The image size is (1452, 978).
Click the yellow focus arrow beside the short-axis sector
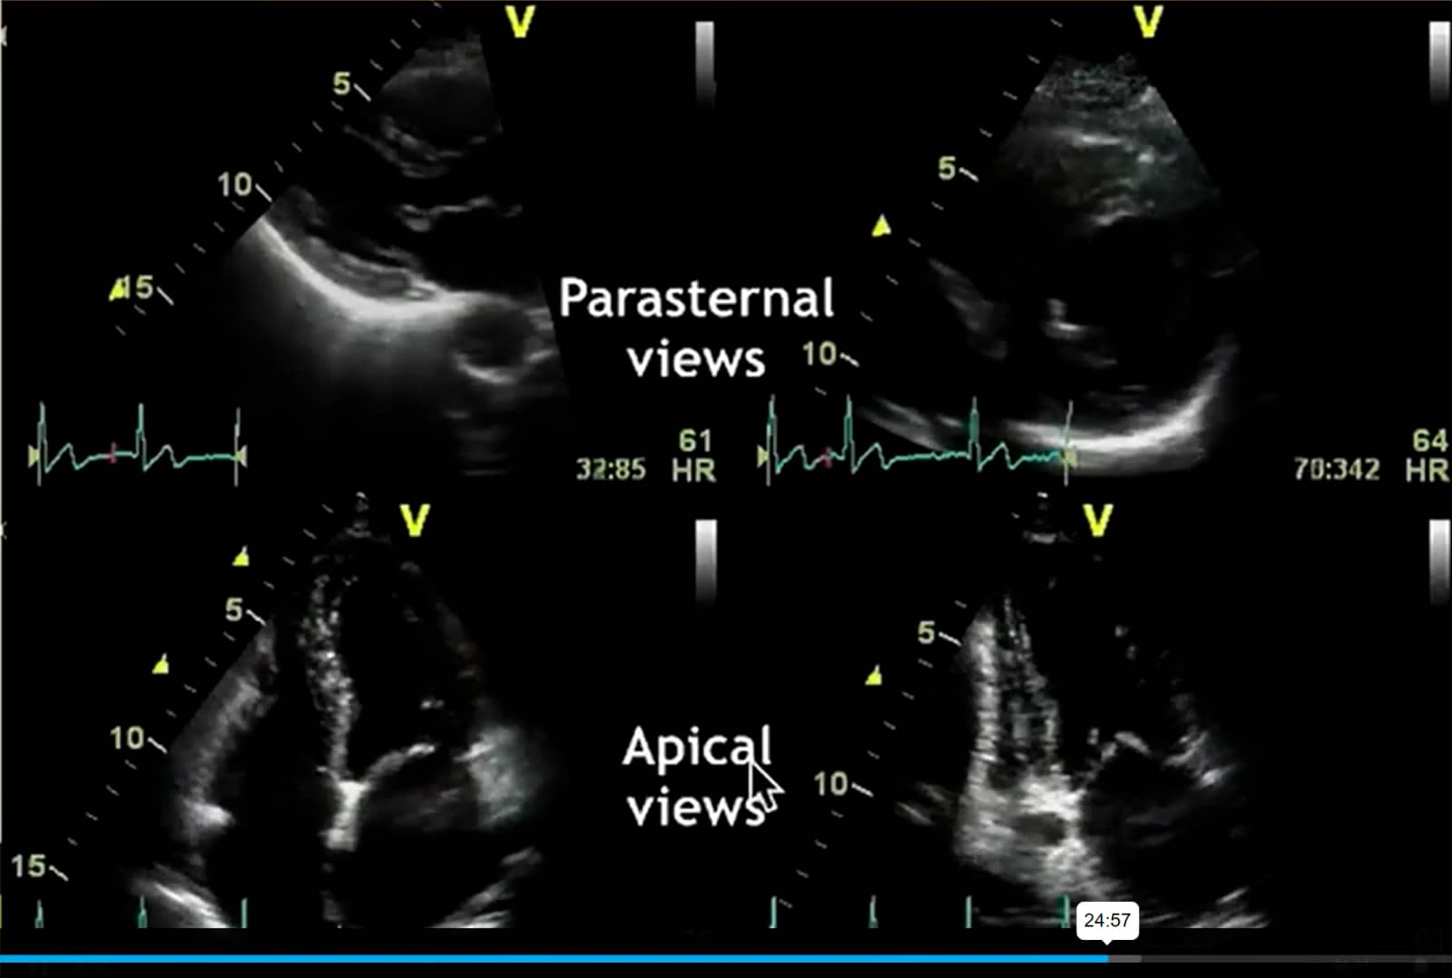(881, 227)
